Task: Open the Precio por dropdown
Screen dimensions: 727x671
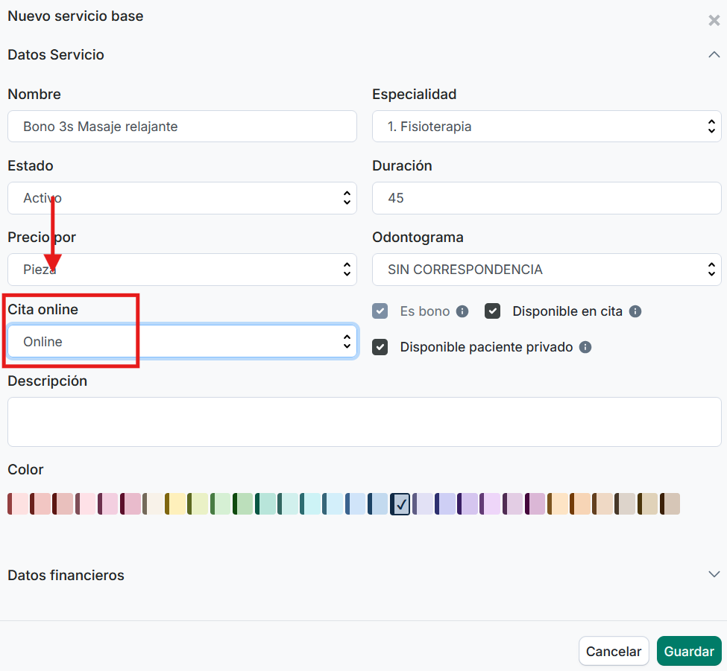Action: tap(182, 270)
